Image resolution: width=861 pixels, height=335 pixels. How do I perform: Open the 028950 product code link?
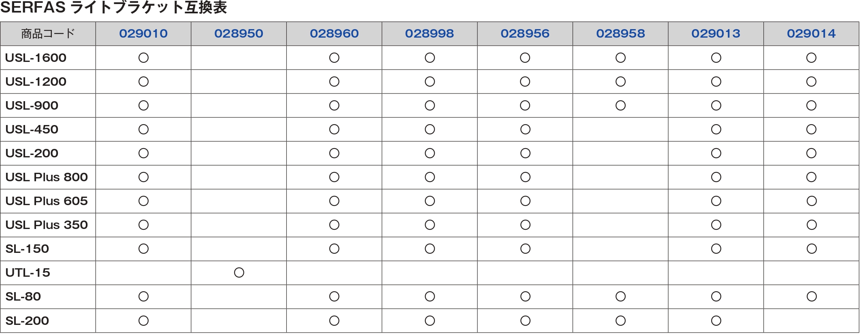pos(239,34)
